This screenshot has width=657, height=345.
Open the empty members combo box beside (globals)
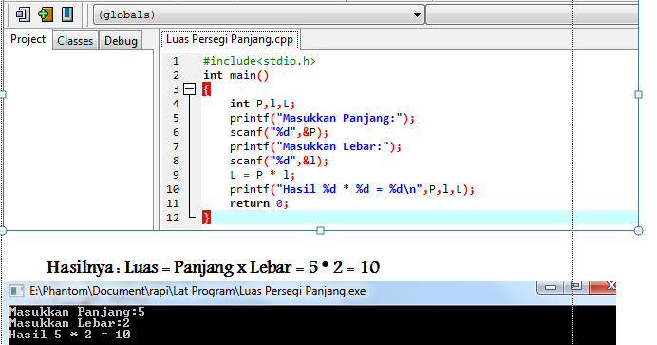pyautogui.click(x=532, y=15)
